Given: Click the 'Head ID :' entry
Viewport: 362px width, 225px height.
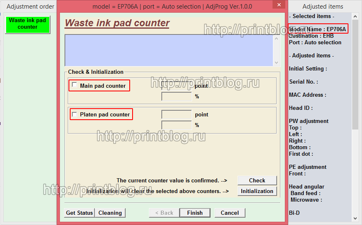Looking at the screenshot, I should tap(301, 108).
